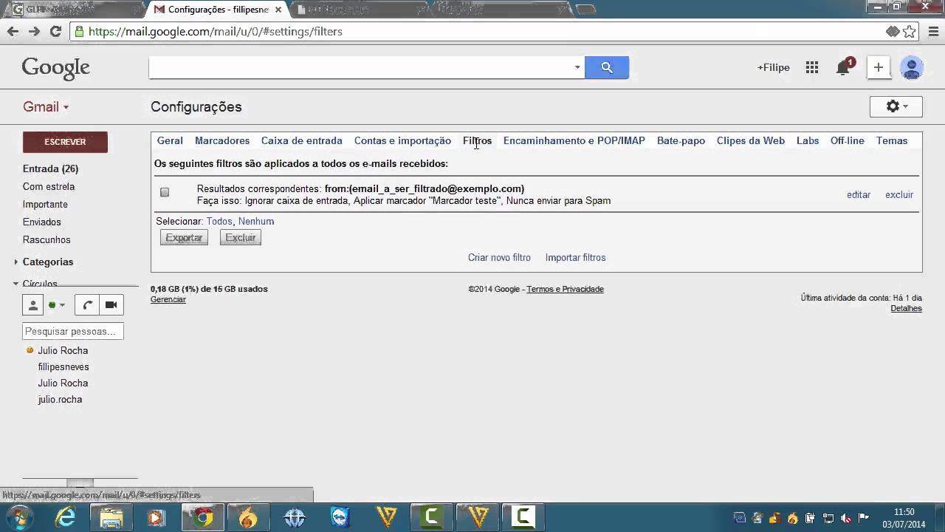Click the taskbar clock showing 11:50
This screenshot has width=945, height=532.
904,517
